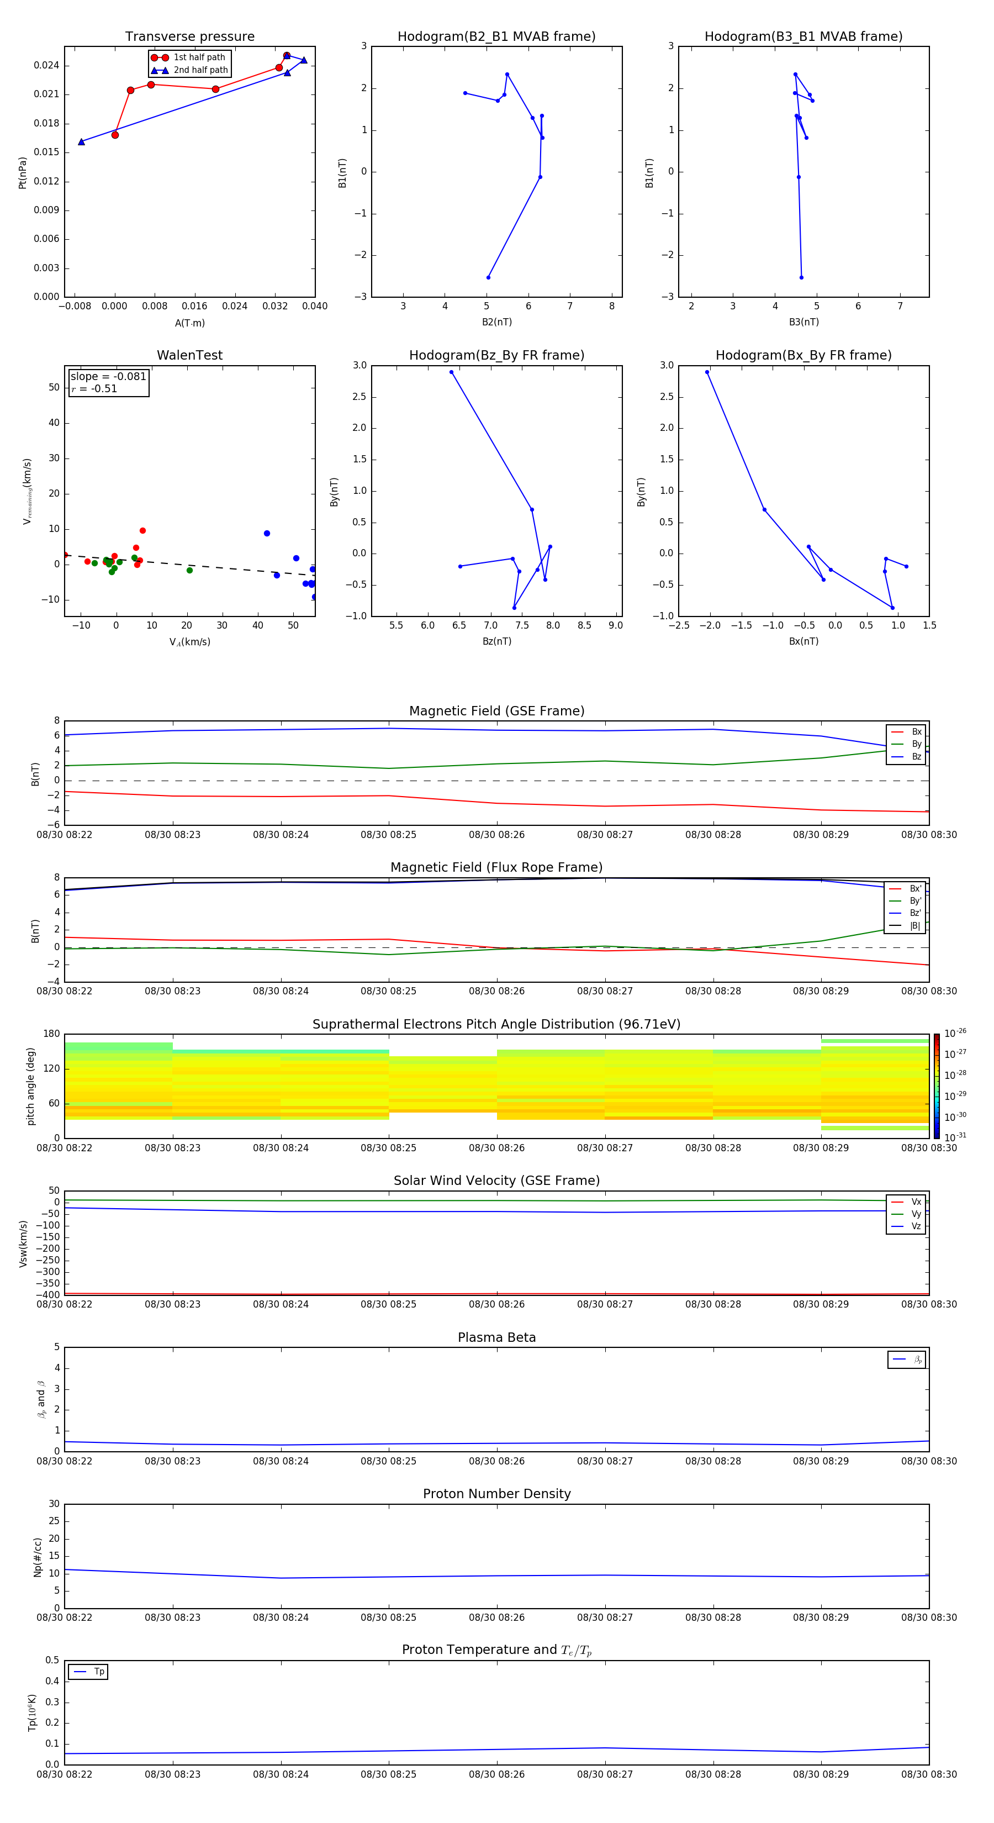The image size is (994, 1823).
Task: Click the lowest data point in B3_B1 hodogram
Action: tap(802, 277)
